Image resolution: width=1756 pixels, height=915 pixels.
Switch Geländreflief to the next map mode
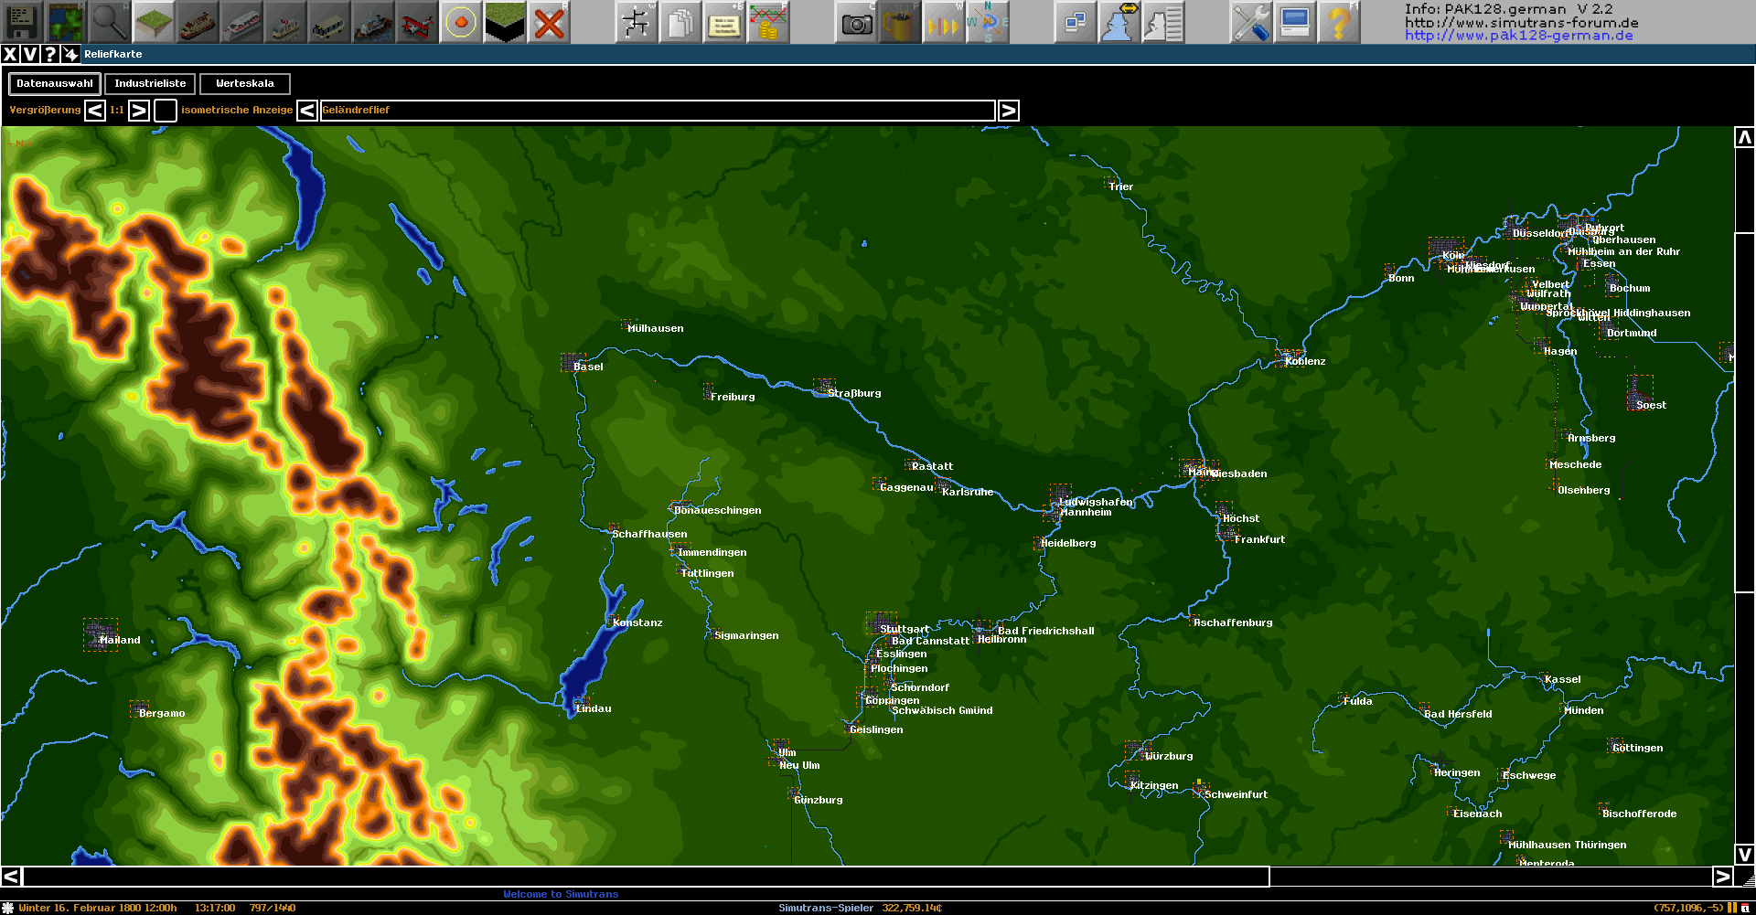pyautogui.click(x=1008, y=111)
